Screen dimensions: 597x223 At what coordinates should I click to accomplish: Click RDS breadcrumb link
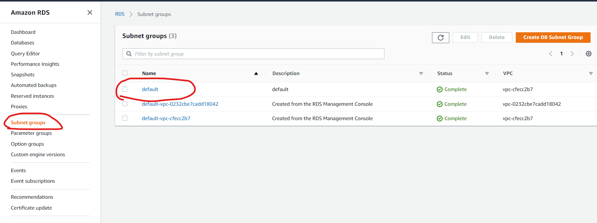120,14
